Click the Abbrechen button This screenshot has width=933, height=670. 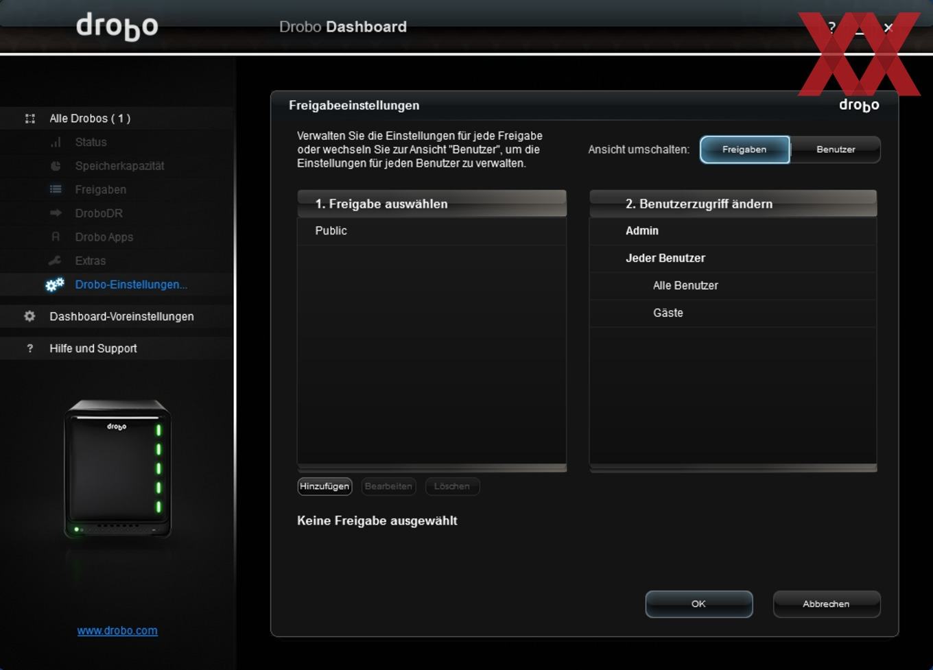tap(826, 604)
